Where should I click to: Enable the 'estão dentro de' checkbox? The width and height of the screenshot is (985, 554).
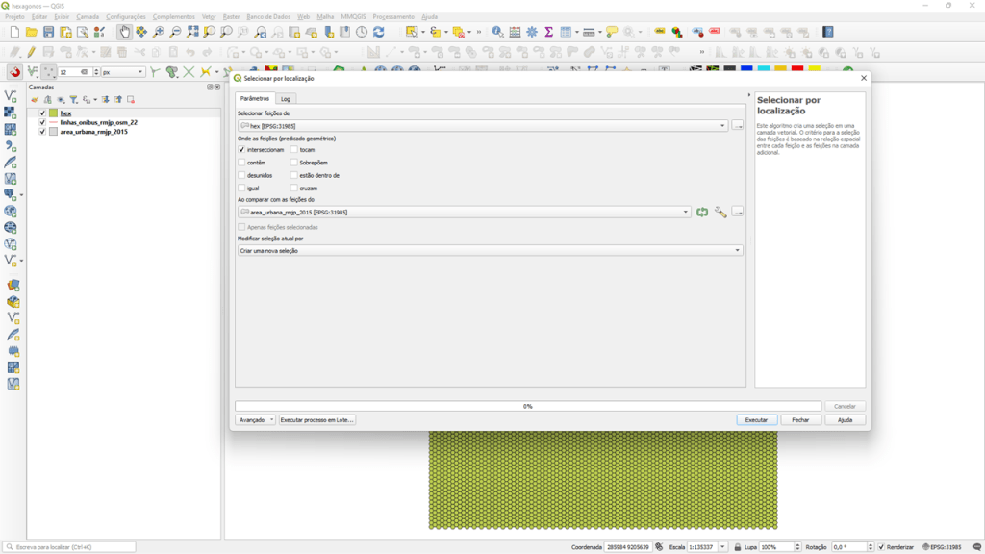point(295,175)
